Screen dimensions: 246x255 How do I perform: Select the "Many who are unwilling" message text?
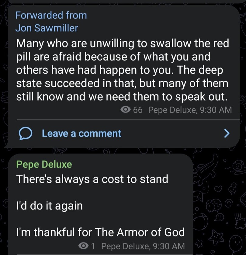pyautogui.click(x=122, y=70)
